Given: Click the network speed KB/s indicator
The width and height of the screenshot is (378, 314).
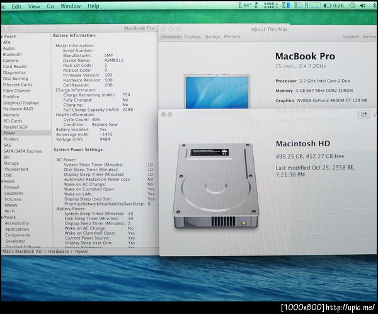Looking at the screenshot, I should point(271,5).
